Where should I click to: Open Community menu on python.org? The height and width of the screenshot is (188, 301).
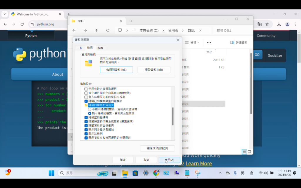[266, 36]
